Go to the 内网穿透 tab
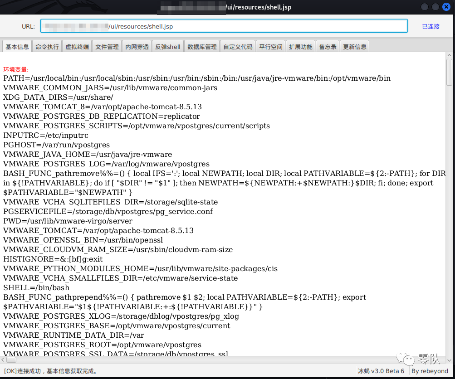The width and height of the screenshot is (455, 379). point(137,47)
